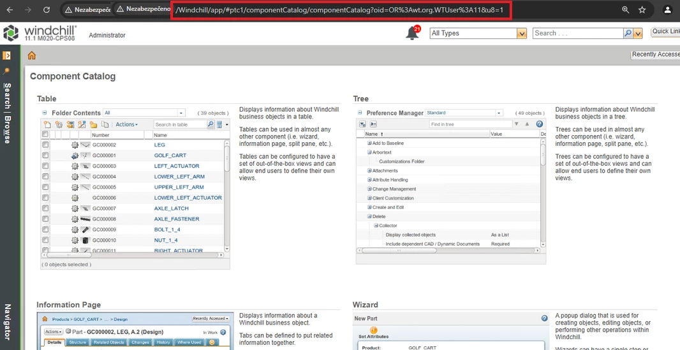Image resolution: width=680 pixels, height=350 pixels.
Task: Open help icon for the New Part wizard
Action: [x=544, y=318]
